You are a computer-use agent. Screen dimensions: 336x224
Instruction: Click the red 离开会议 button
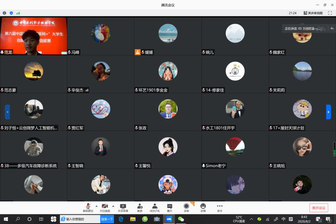pyautogui.click(x=318, y=208)
